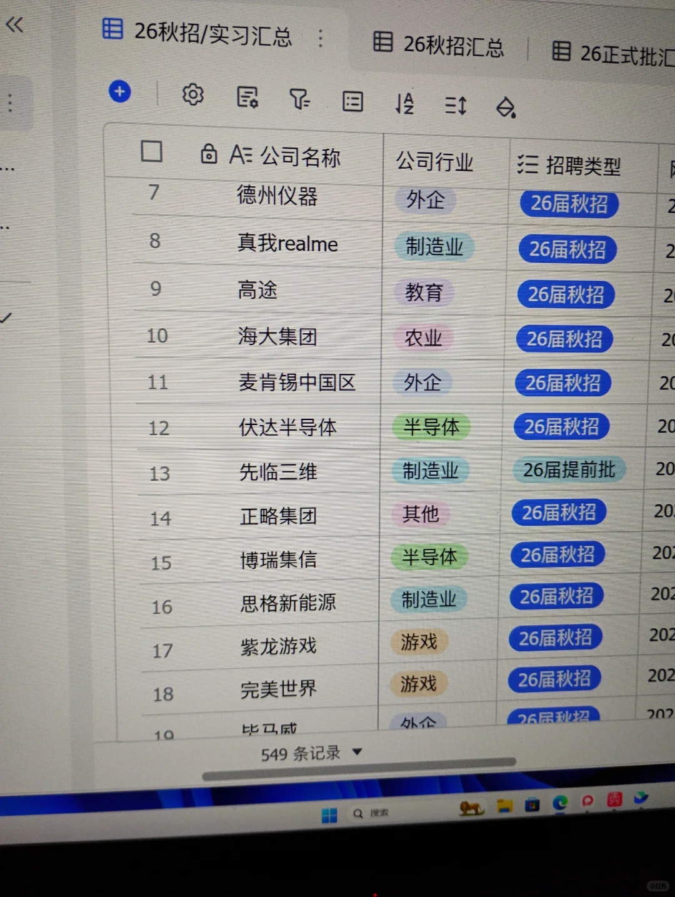Select the 思格新能源 cell

(288, 603)
